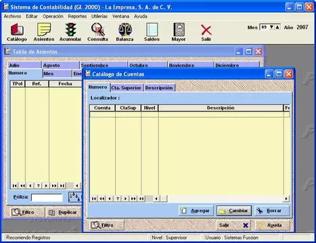Image resolution: width=316 pixels, height=243 pixels.
Task: Click the Cuenta column header
Action: [102, 108]
